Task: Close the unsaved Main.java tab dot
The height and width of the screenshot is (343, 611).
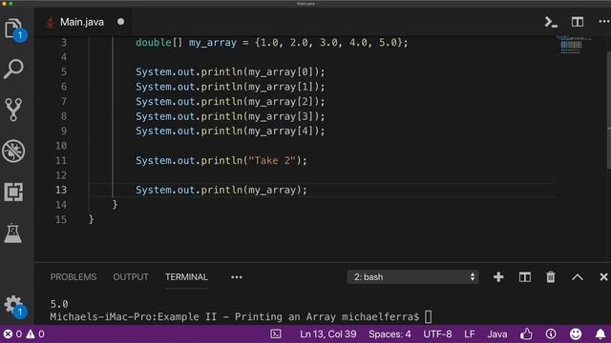Action: 121,22
